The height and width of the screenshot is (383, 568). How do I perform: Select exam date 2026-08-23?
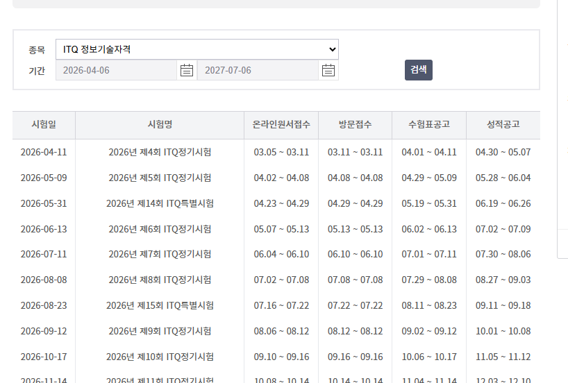44,305
